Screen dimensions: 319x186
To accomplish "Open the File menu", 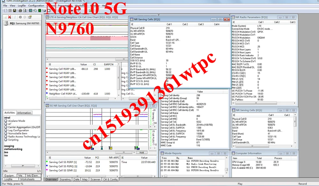I will 5,6.
